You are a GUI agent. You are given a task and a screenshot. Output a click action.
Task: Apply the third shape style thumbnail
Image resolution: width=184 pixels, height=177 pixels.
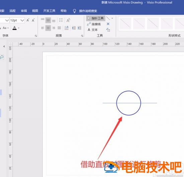pos(153,24)
